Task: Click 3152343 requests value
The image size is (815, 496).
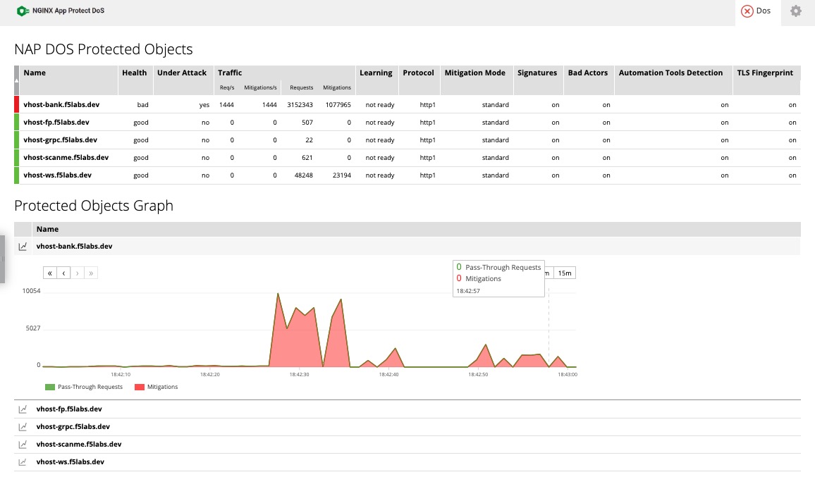Action: pyautogui.click(x=300, y=105)
